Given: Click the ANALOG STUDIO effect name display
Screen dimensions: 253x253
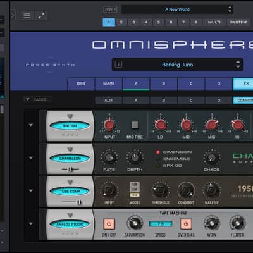Looking at the screenshot, I should (x=70, y=224).
